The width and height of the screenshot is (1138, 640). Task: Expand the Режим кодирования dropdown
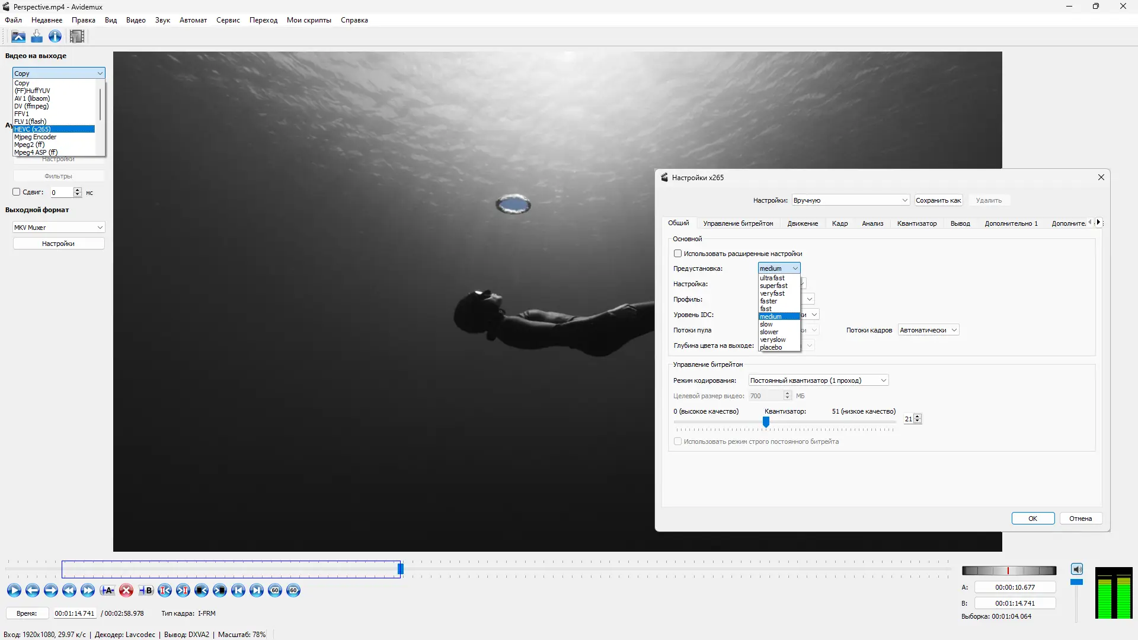tap(818, 380)
